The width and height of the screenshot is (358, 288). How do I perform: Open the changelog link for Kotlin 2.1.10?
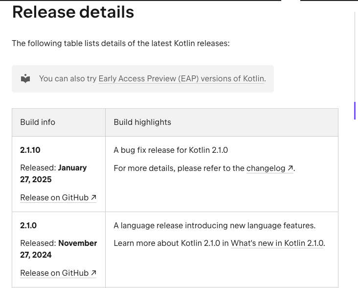point(266,168)
